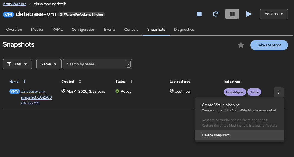Image resolution: width=294 pixels, height=157 pixels.
Task: Click the WaitingForVolumeBinding status badge
Action: 81,15
